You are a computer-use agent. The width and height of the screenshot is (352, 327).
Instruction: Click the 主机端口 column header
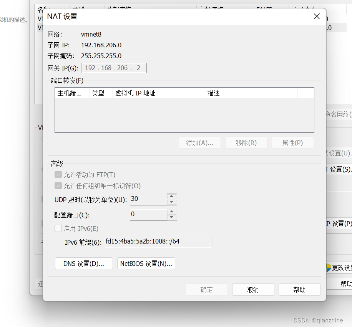[x=72, y=93]
